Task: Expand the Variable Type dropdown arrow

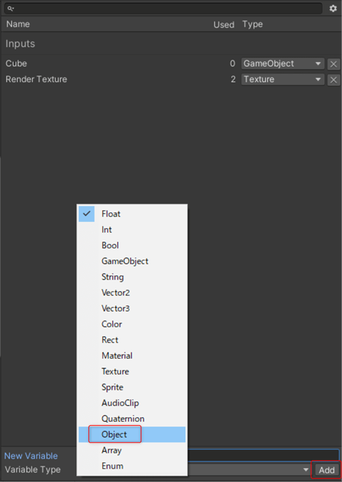Action: tap(306, 470)
